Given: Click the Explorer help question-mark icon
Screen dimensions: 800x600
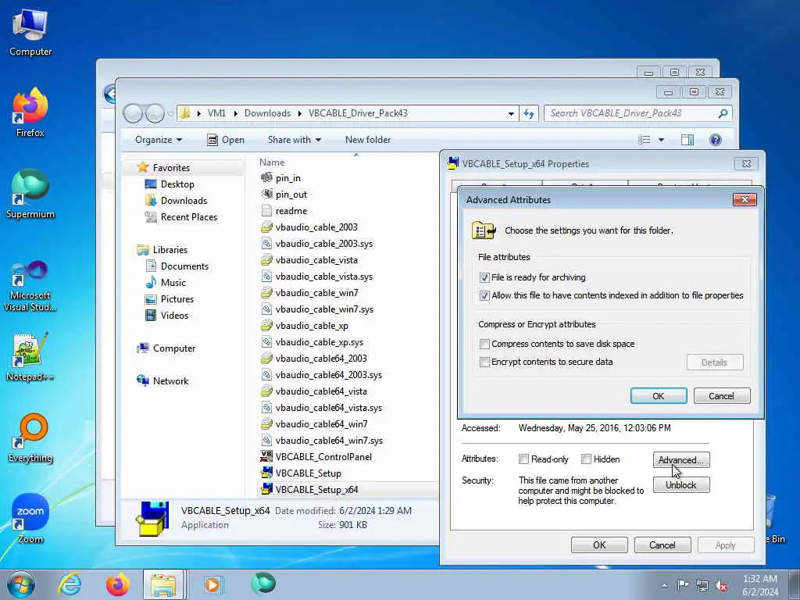Looking at the screenshot, I should pos(716,140).
